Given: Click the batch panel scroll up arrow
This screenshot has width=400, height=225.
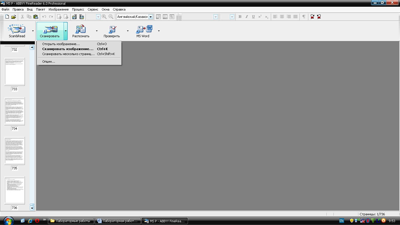Looking at the screenshot, I should point(32,47).
